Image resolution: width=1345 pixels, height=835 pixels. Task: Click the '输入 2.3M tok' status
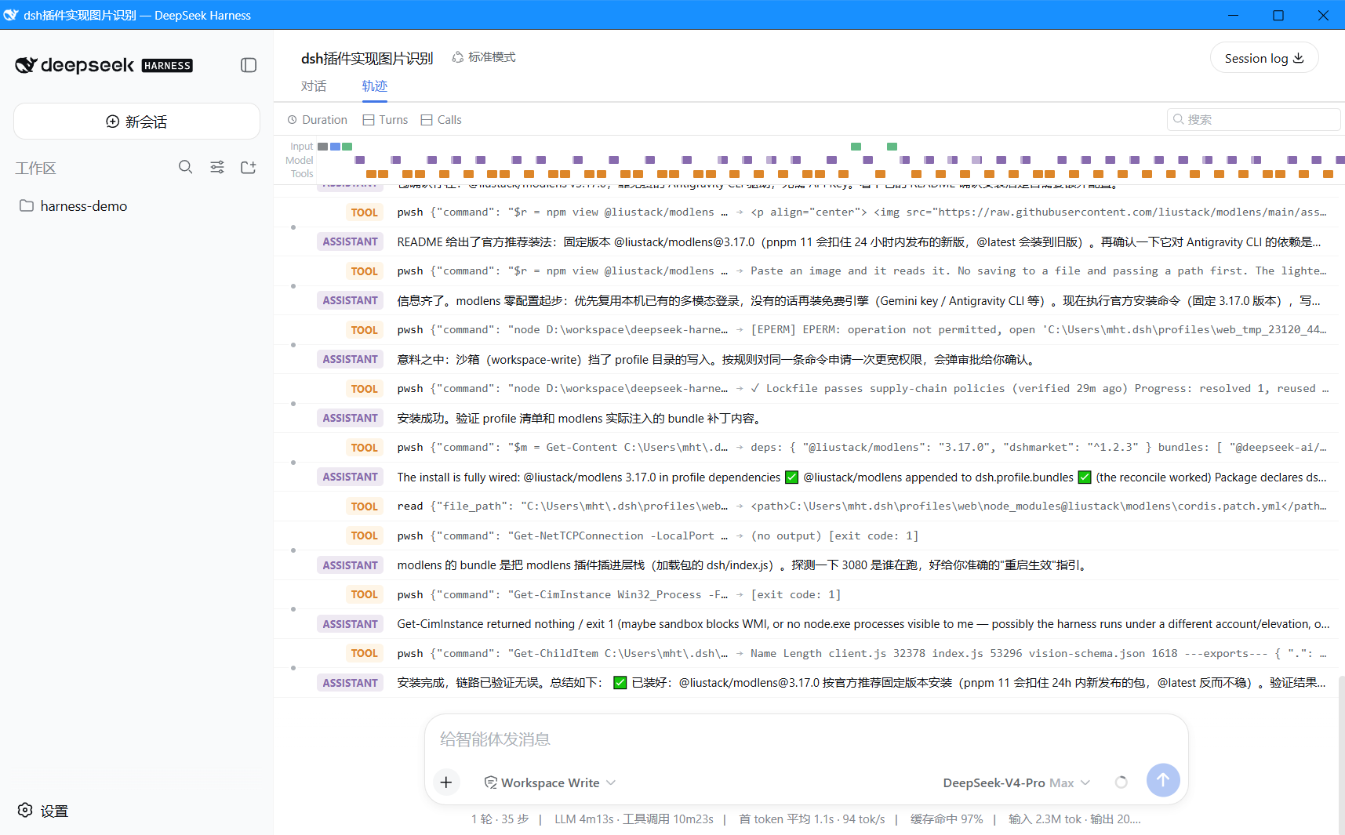(1045, 819)
